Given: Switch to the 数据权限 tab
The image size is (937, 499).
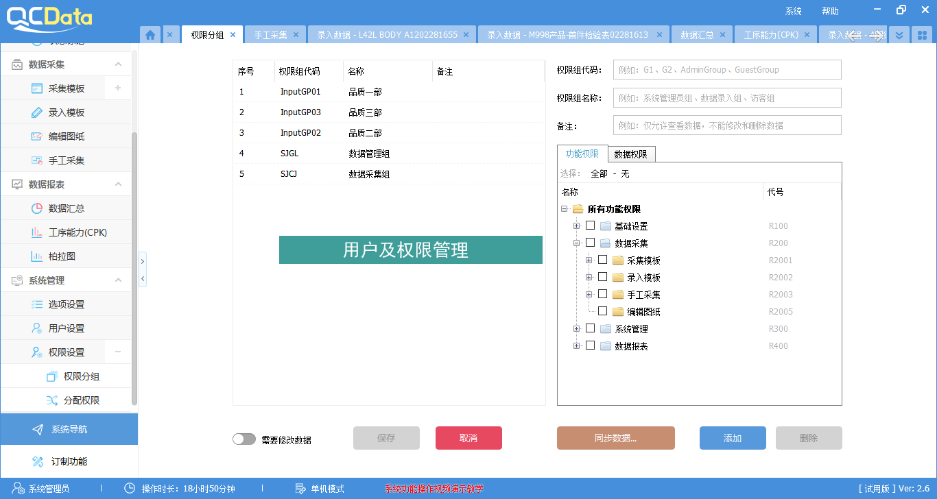Looking at the screenshot, I should click(631, 154).
